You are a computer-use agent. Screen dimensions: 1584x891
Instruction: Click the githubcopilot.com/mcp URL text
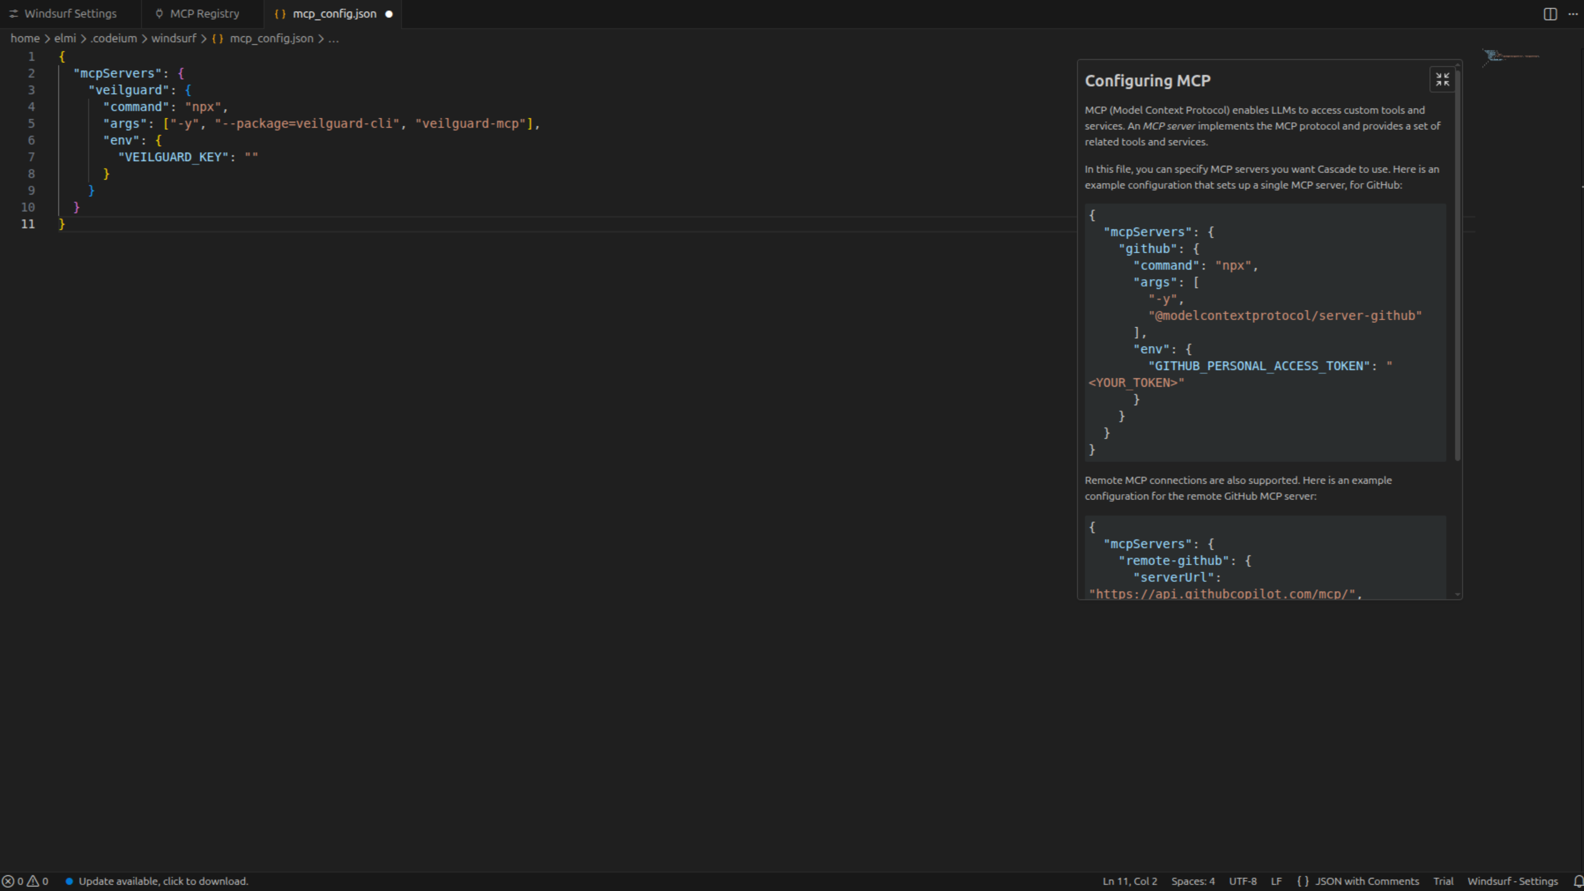[x=1222, y=593]
